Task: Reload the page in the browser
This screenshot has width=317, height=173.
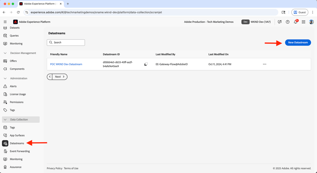Action: tap(18, 12)
